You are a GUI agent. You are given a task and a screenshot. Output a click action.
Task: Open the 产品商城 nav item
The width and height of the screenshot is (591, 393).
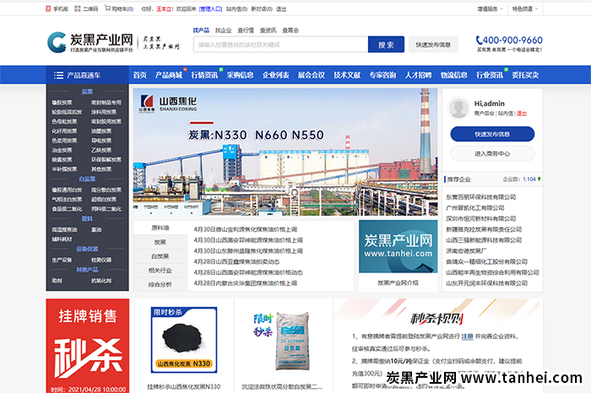click(169, 75)
